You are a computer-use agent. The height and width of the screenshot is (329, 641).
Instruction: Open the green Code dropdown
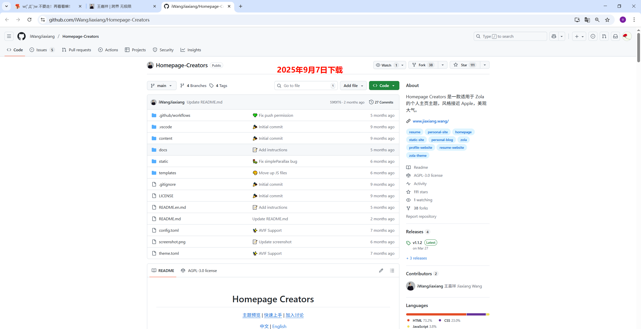tap(384, 85)
